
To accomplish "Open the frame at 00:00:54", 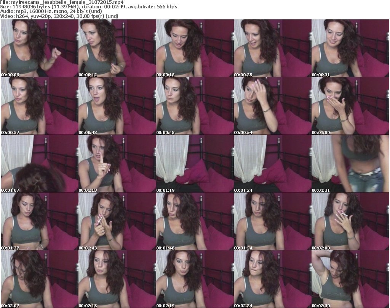I will 273,106.
